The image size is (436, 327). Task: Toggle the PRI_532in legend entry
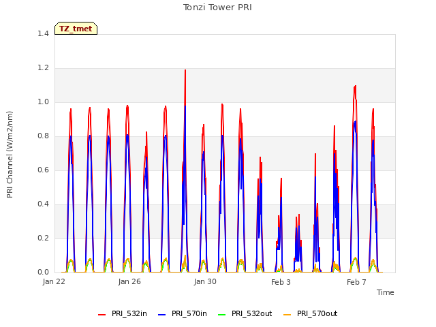123,313
